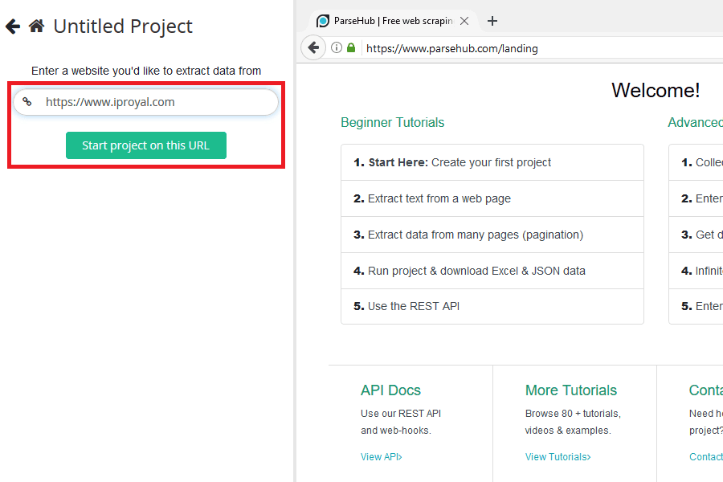Click 'Use our REST API' description text
The image size is (723, 482).
[x=401, y=413]
